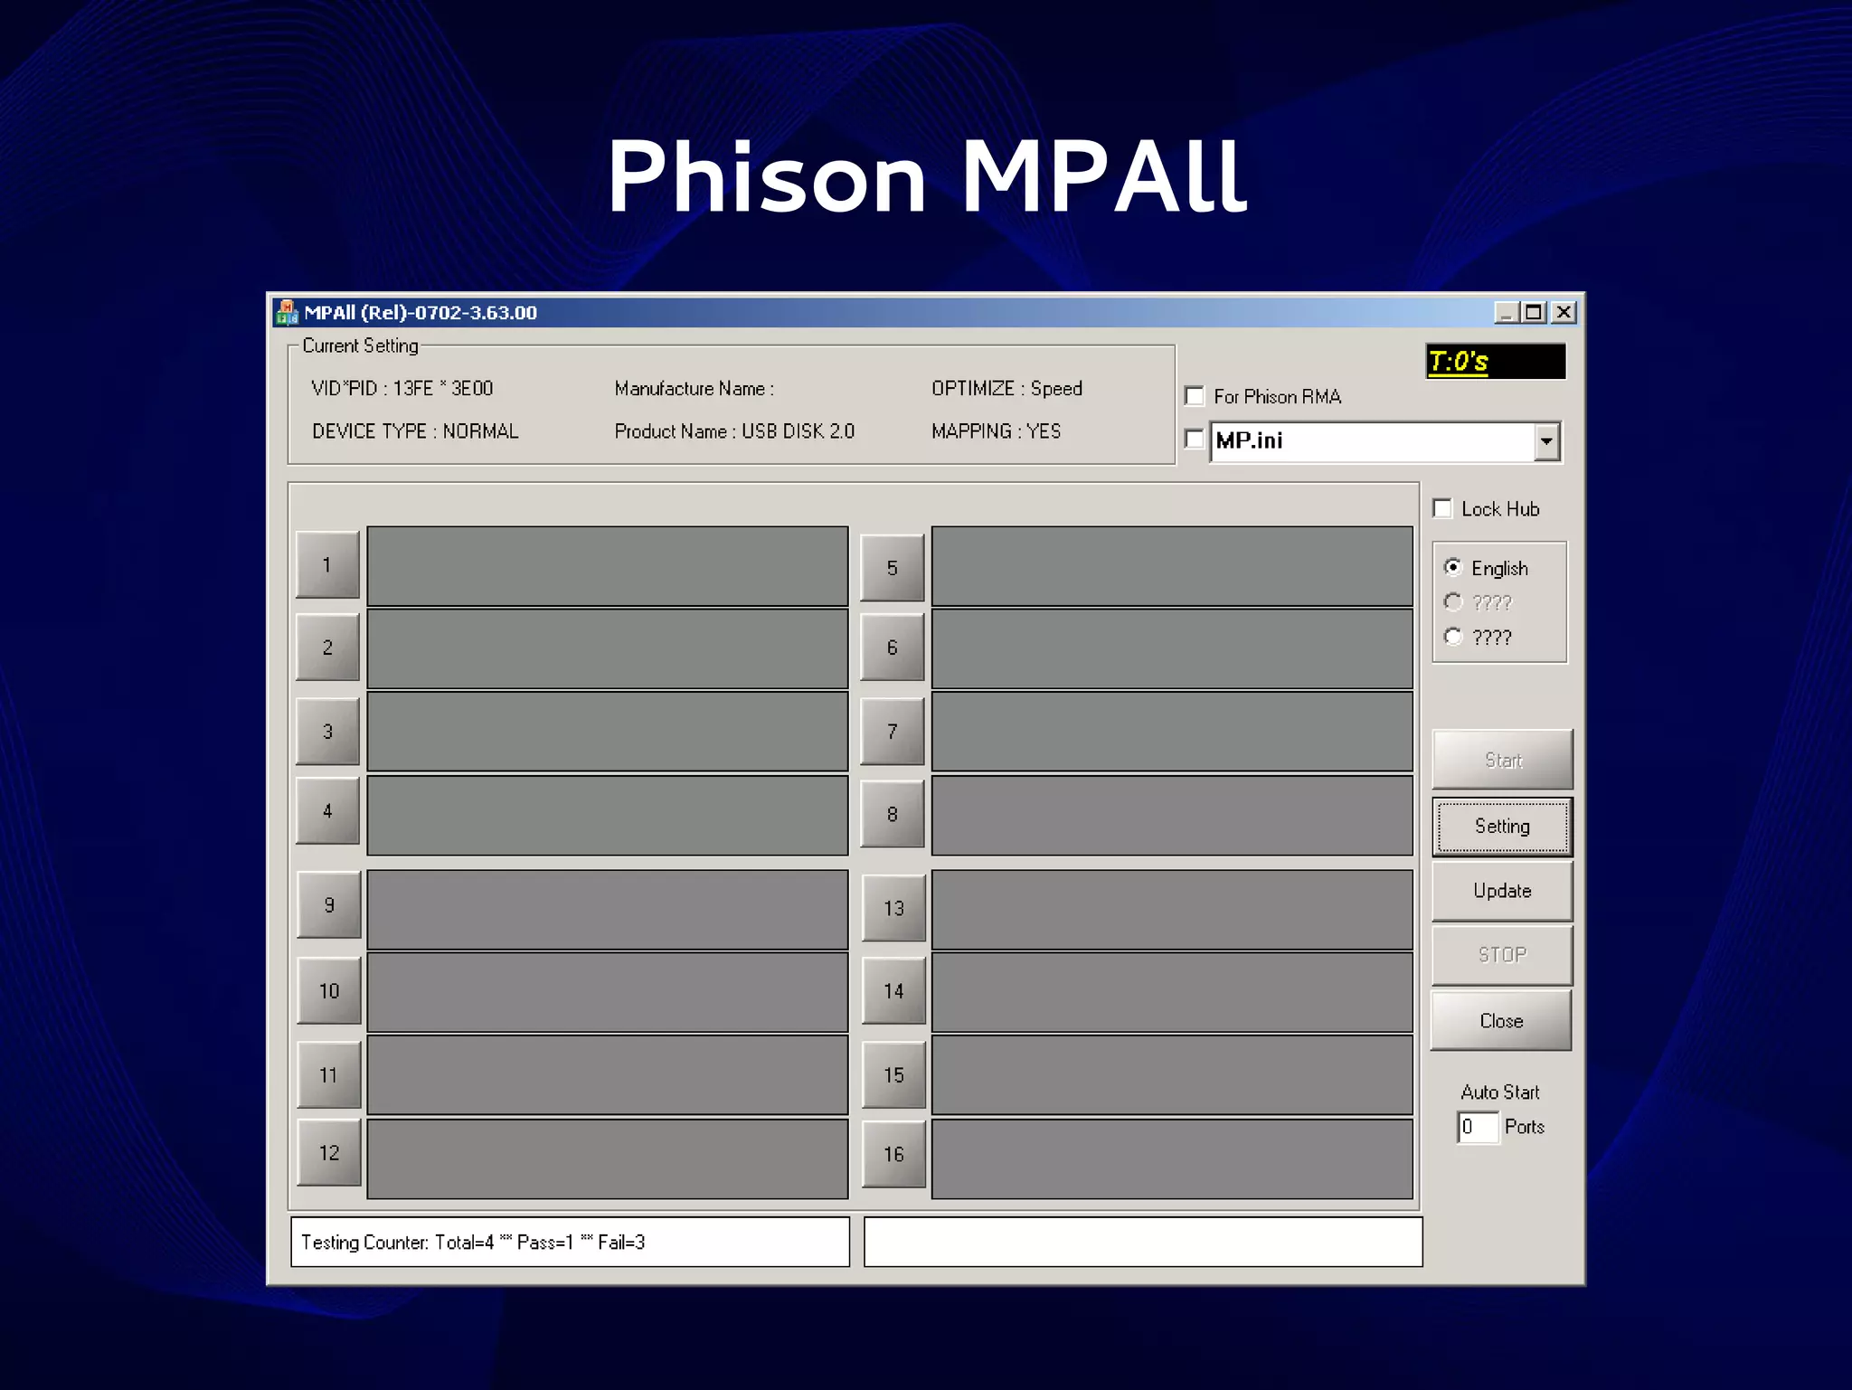This screenshot has height=1390, width=1852.
Task: Click the MAPPING : YES text
Action: point(996,431)
